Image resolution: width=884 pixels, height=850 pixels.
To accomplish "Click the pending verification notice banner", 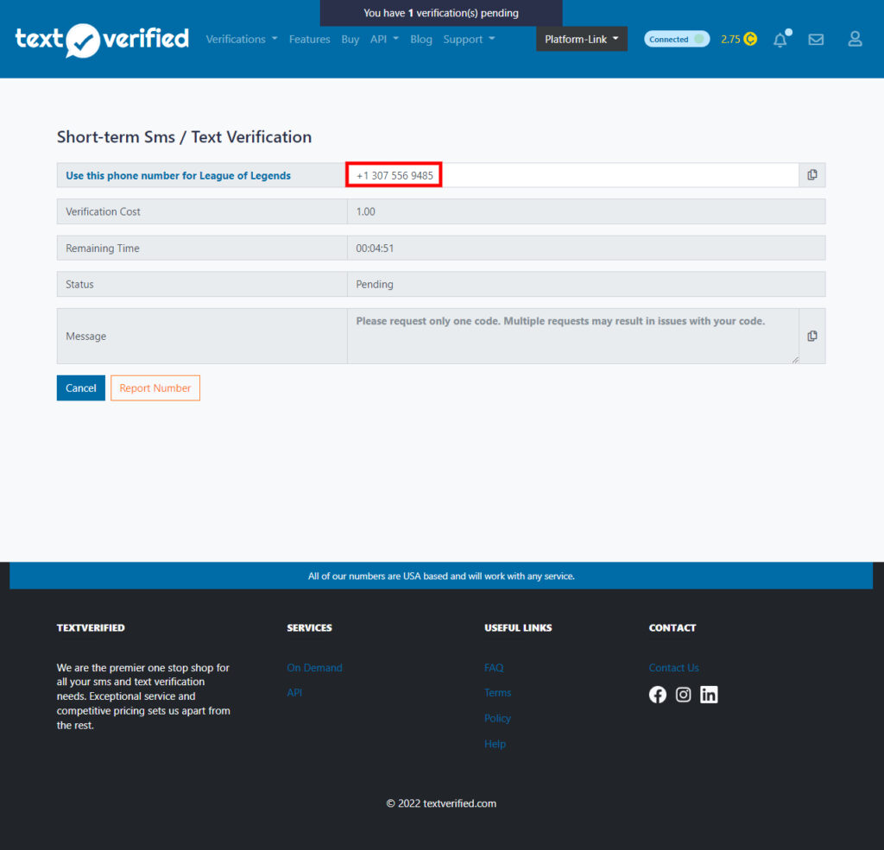I will 441,13.
